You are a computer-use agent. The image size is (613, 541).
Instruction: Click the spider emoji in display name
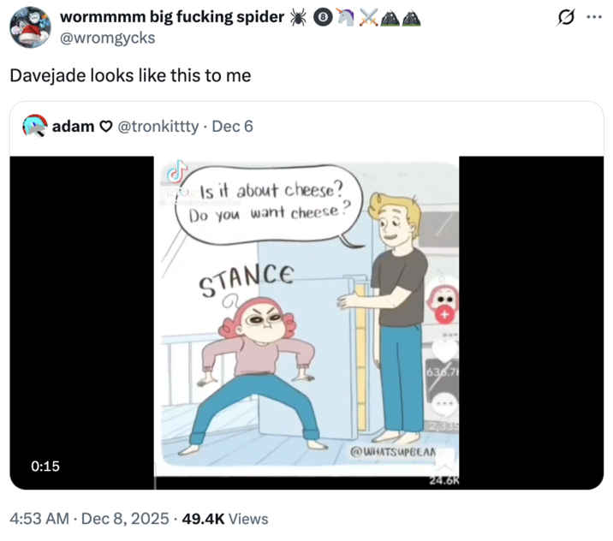298,16
